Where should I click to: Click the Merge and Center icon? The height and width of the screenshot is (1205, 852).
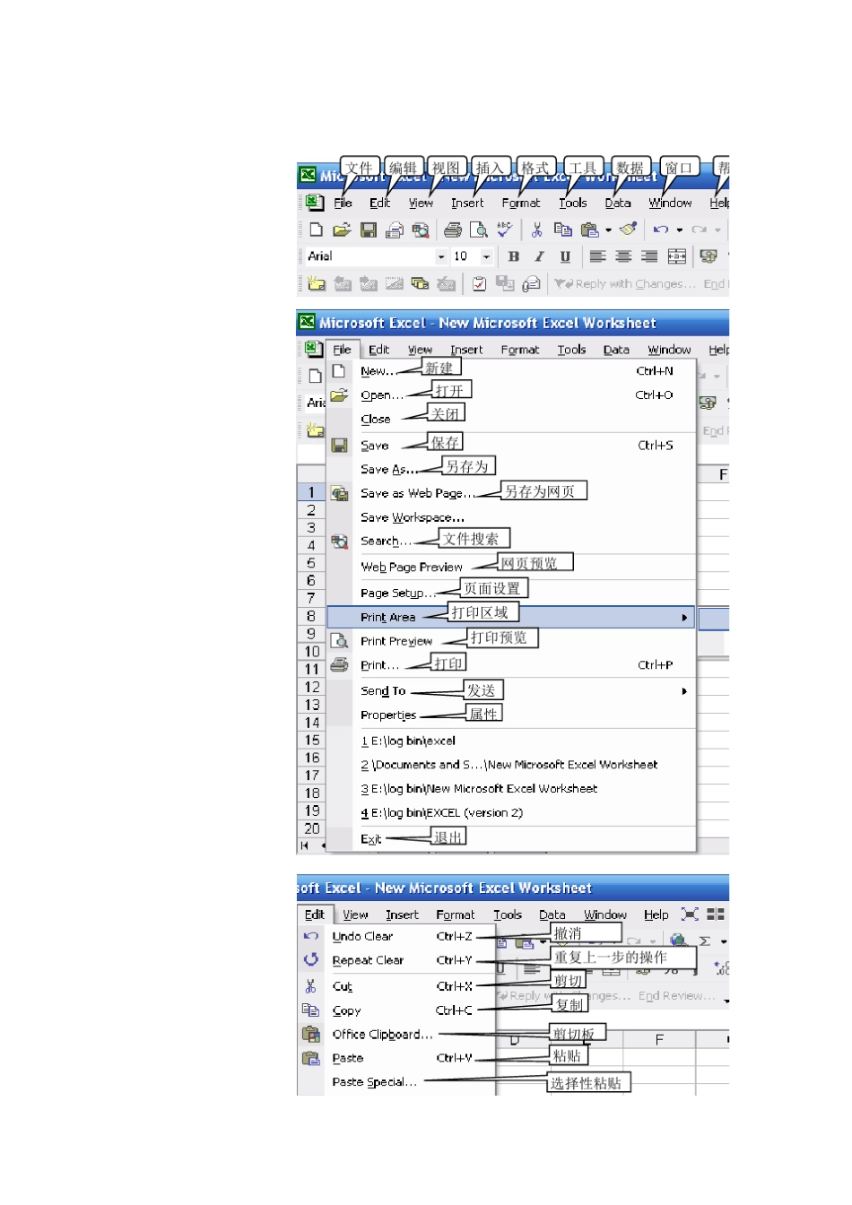click(676, 256)
